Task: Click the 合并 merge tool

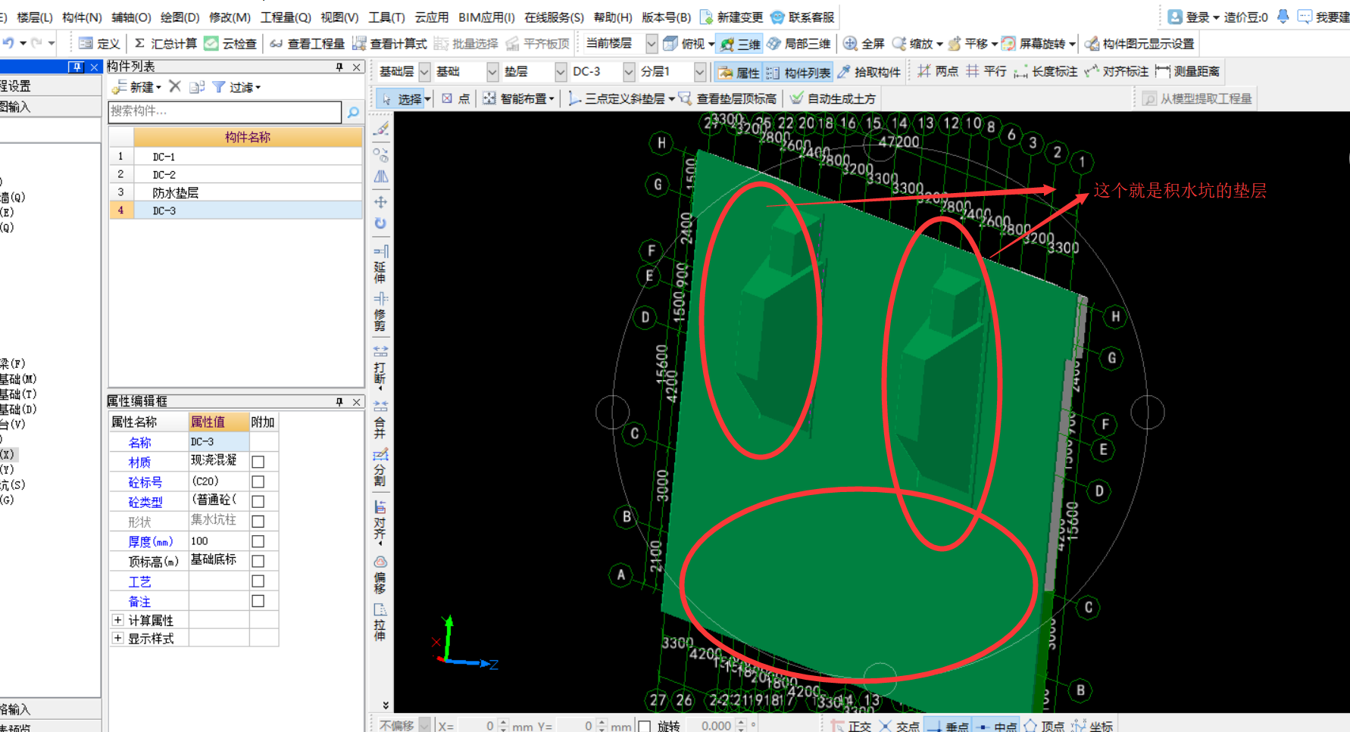Action: [x=380, y=419]
